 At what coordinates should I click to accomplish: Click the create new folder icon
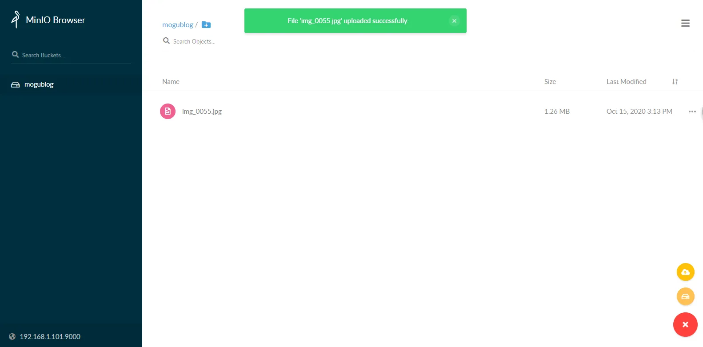(x=206, y=25)
